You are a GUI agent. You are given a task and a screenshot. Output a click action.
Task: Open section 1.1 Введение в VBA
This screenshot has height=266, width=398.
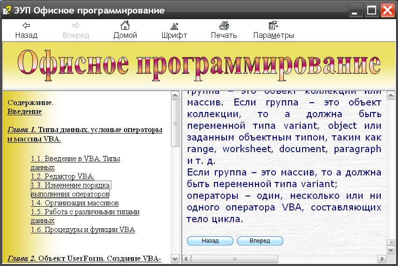click(x=75, y=163)
